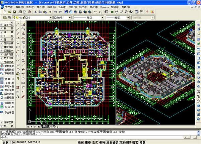Click the 导出审图 command
This screenshot has width=201, height=144.
click(7, 112)
